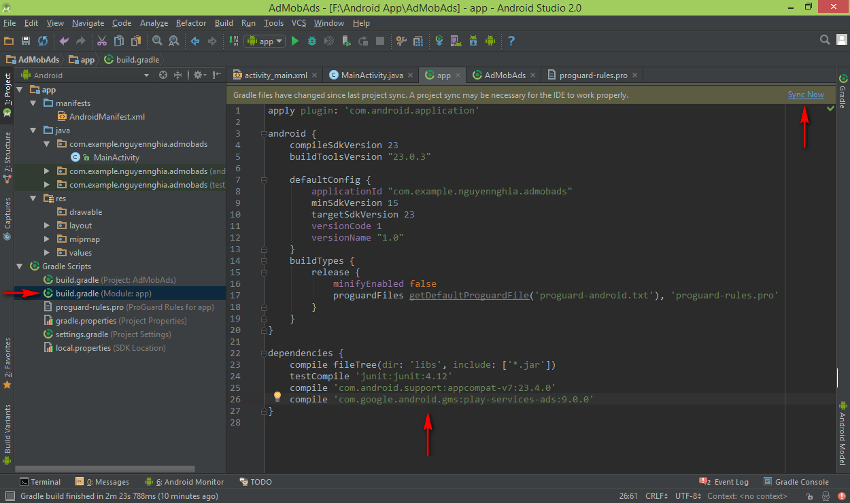Open the TODO tool window
850x503 pixels.
click(256, 482)
